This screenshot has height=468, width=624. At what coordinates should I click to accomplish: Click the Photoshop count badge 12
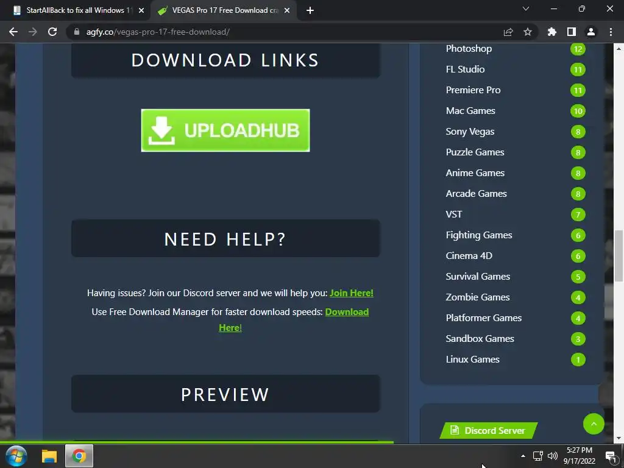pos(578,49)
